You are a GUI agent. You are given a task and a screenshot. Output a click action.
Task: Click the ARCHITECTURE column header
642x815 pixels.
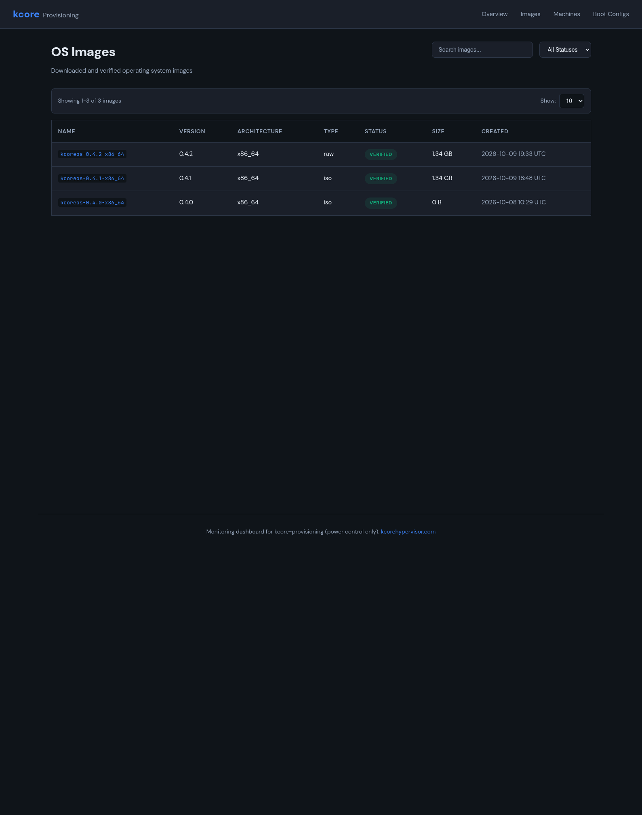(x=260, y=131)
